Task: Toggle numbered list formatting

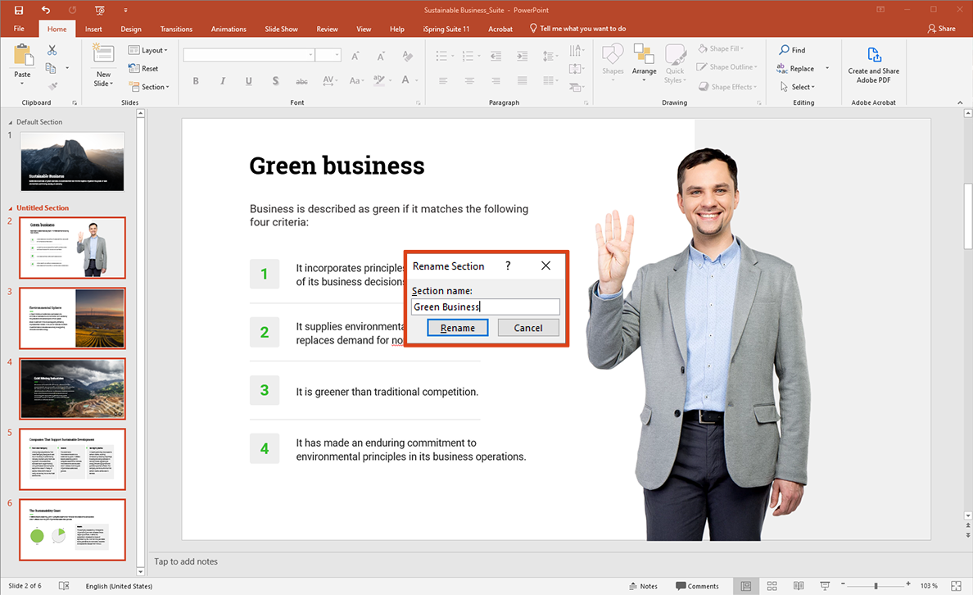Action: tap(467, 56)
